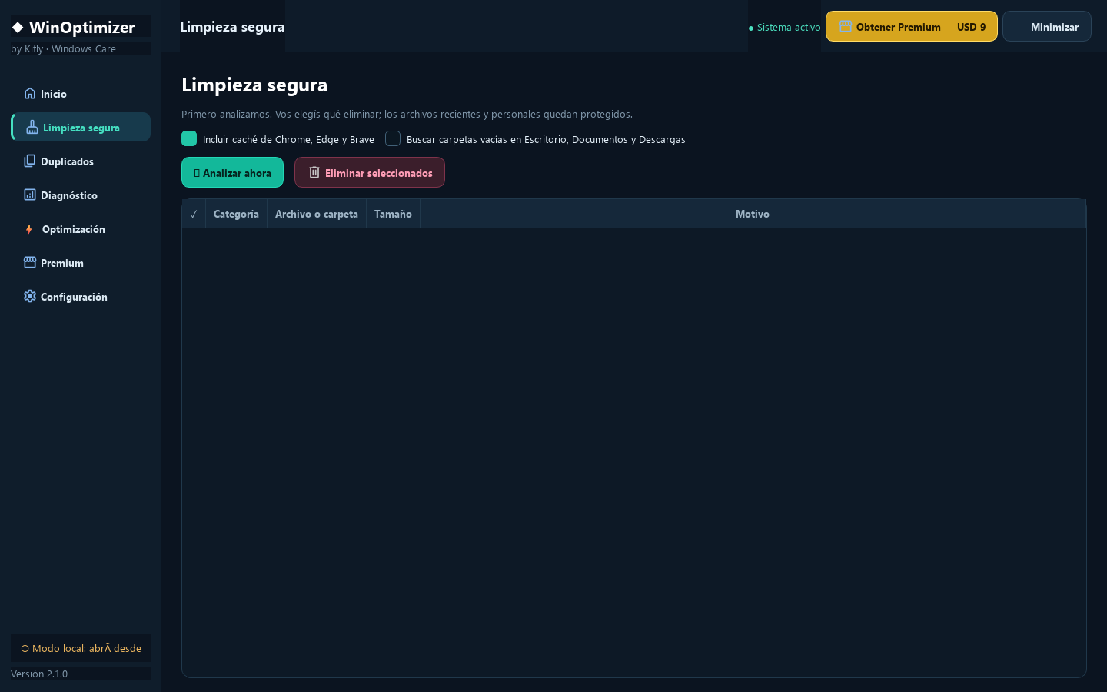
Task: Click the broom icon beside Limpieza segura
Action: pos(32,128)
